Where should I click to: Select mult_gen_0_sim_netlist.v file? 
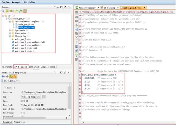(28, 45)
